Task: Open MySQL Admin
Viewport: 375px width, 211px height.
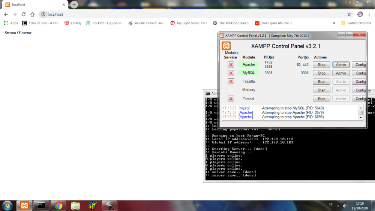Action: click(x=341, y=73)
